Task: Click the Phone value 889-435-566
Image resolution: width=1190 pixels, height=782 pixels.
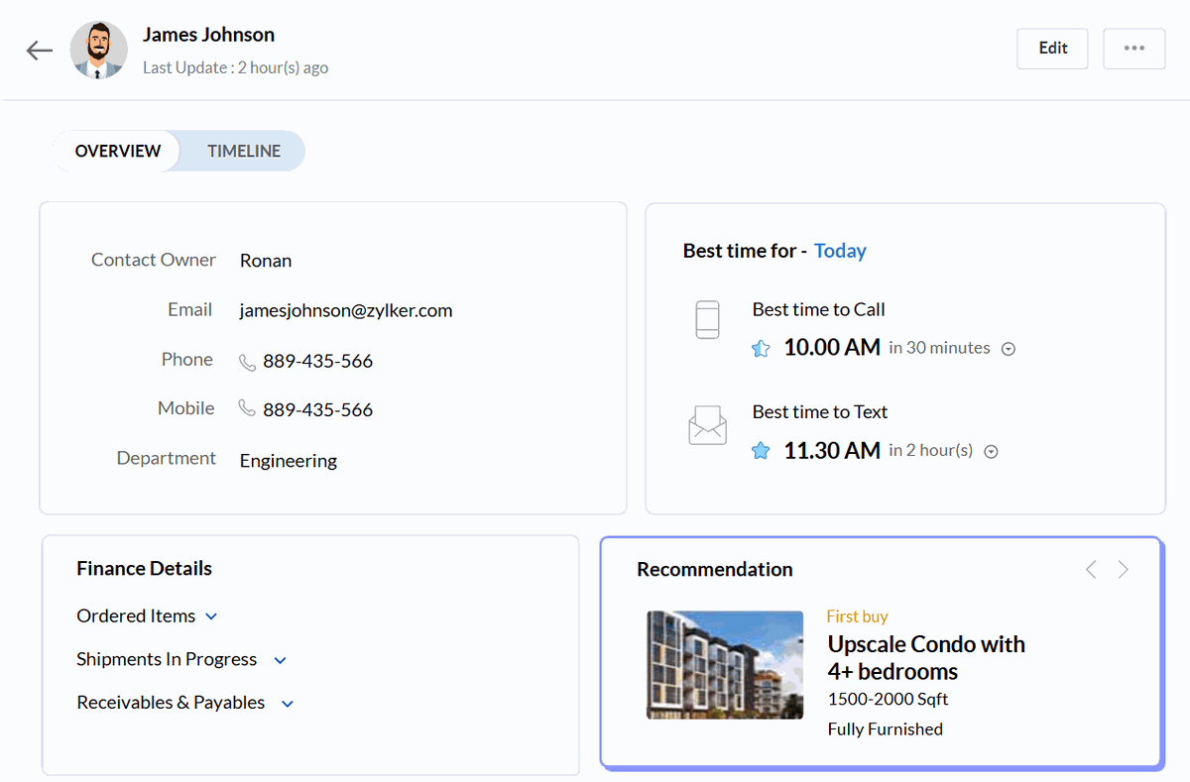Action: tap(317, 361)
